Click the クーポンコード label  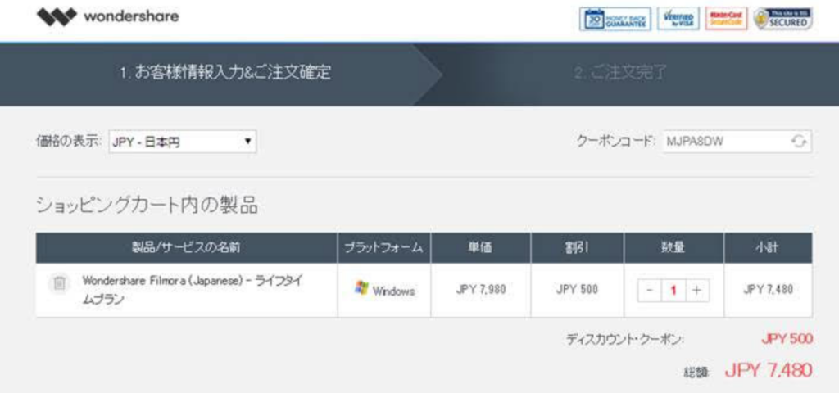pos(616,141)
